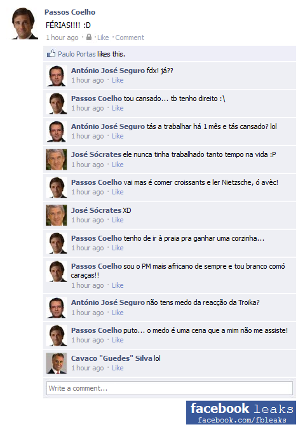Click the privacy lock icon on the post
This screenshot has height=432, width=305.
point(89,37)
